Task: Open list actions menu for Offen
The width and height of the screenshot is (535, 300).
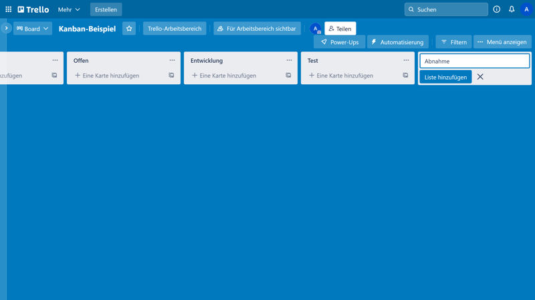Action: (x=172, y=60)
